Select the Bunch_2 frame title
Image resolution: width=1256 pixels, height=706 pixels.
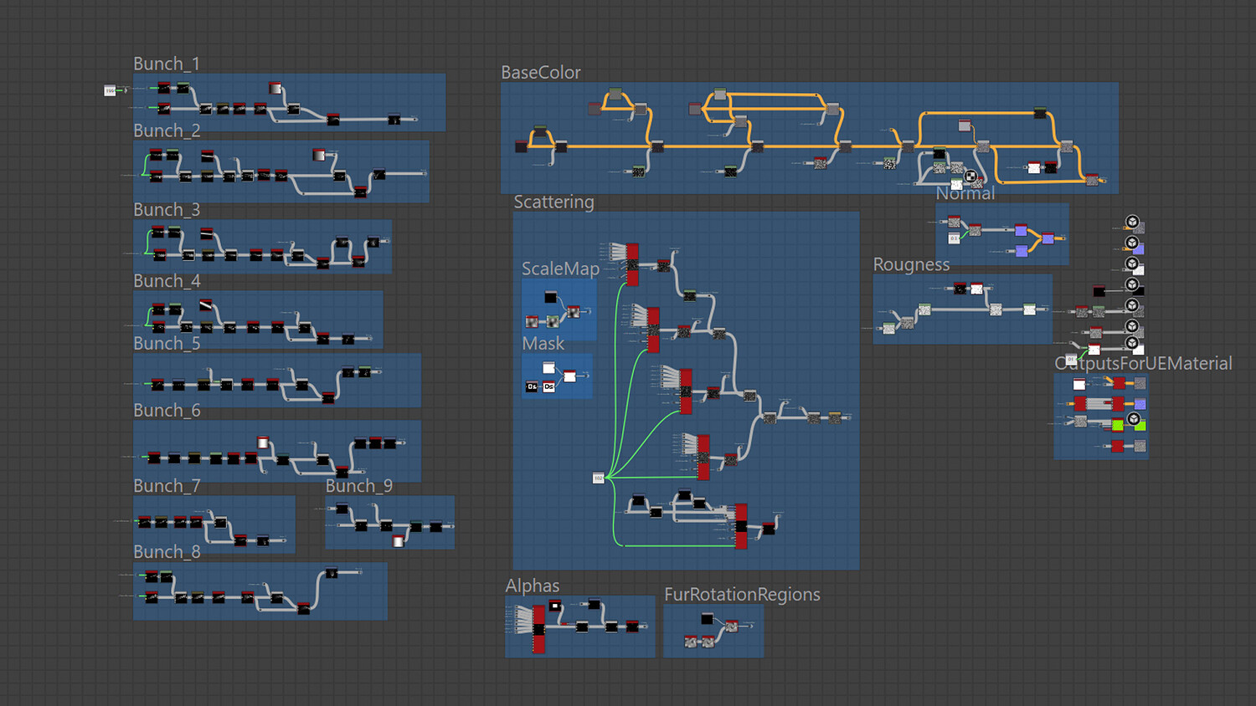(167, 130)
